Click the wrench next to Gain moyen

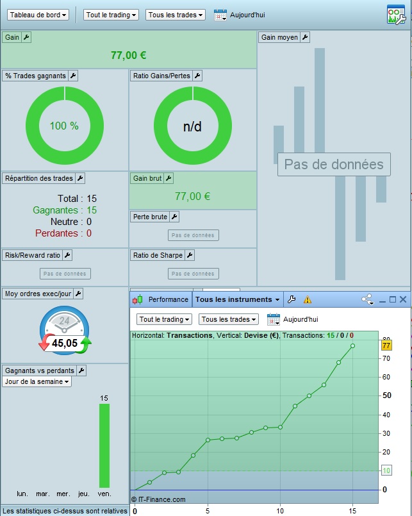[305, 37]
